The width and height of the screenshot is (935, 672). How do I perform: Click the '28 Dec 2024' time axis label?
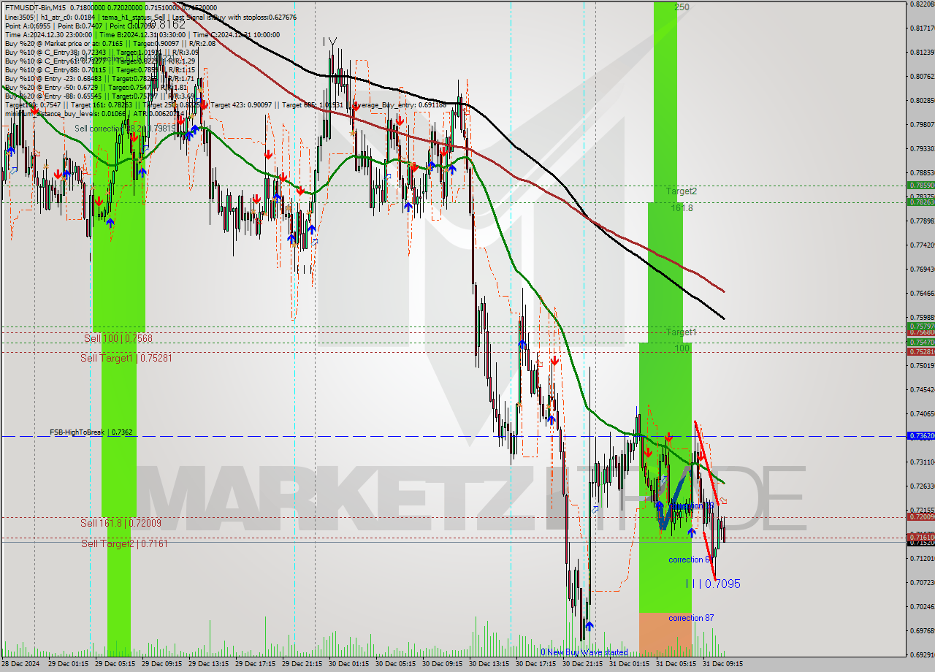[19, 664]
